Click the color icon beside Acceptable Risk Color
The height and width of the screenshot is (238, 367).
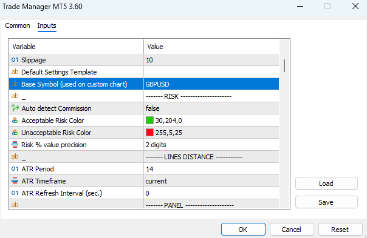point(15,121)
